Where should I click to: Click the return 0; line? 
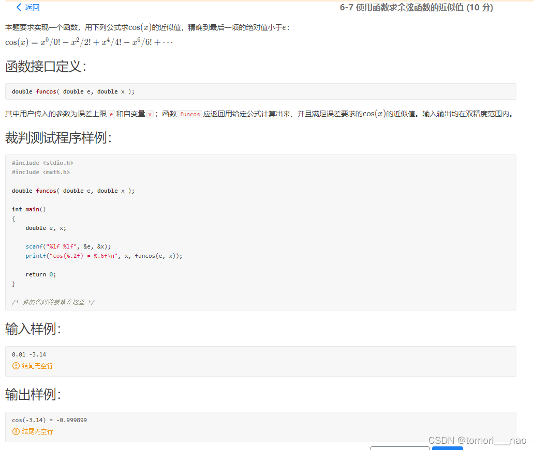pyautogui.click(x=41, y=274)
